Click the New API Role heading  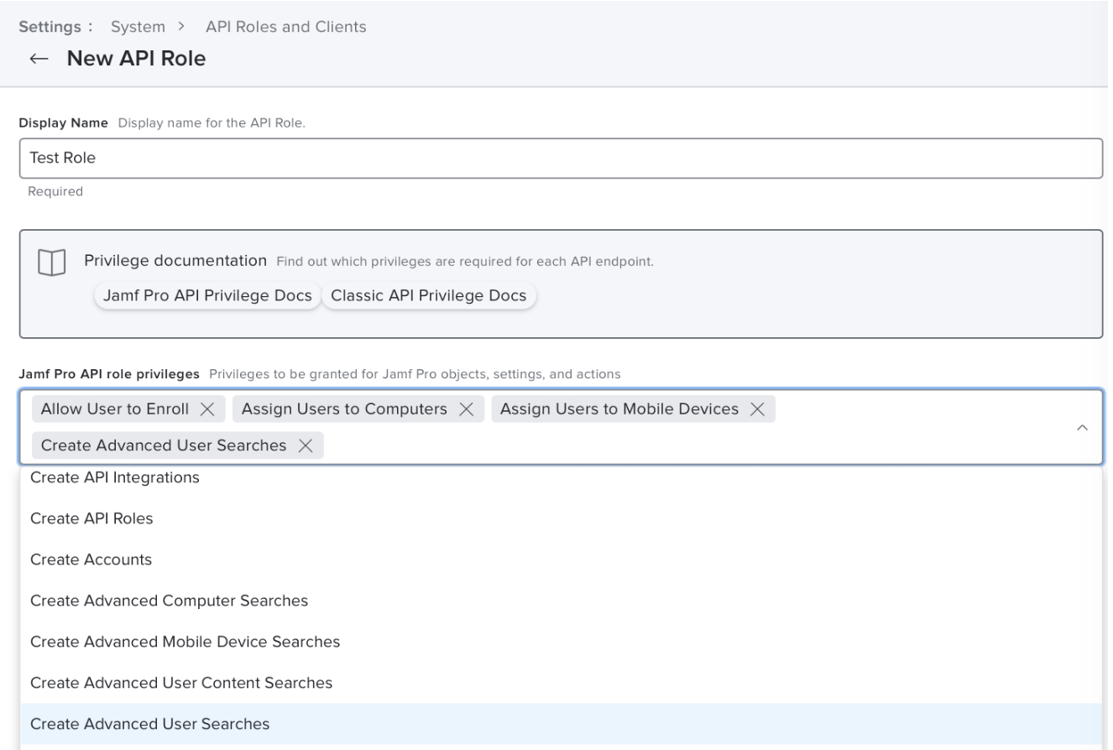136,59
